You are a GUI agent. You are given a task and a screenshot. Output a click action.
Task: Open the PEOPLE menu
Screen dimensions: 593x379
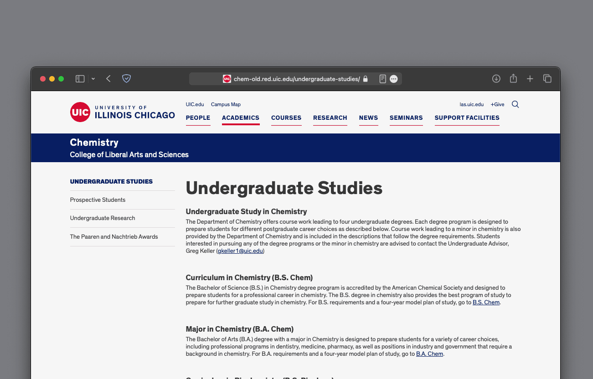pos(198,118)
